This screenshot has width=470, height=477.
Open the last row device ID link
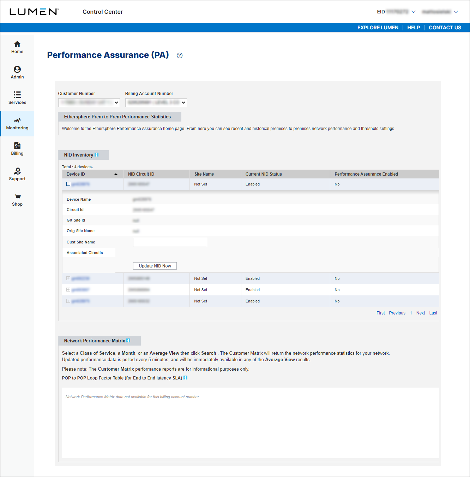80,301
